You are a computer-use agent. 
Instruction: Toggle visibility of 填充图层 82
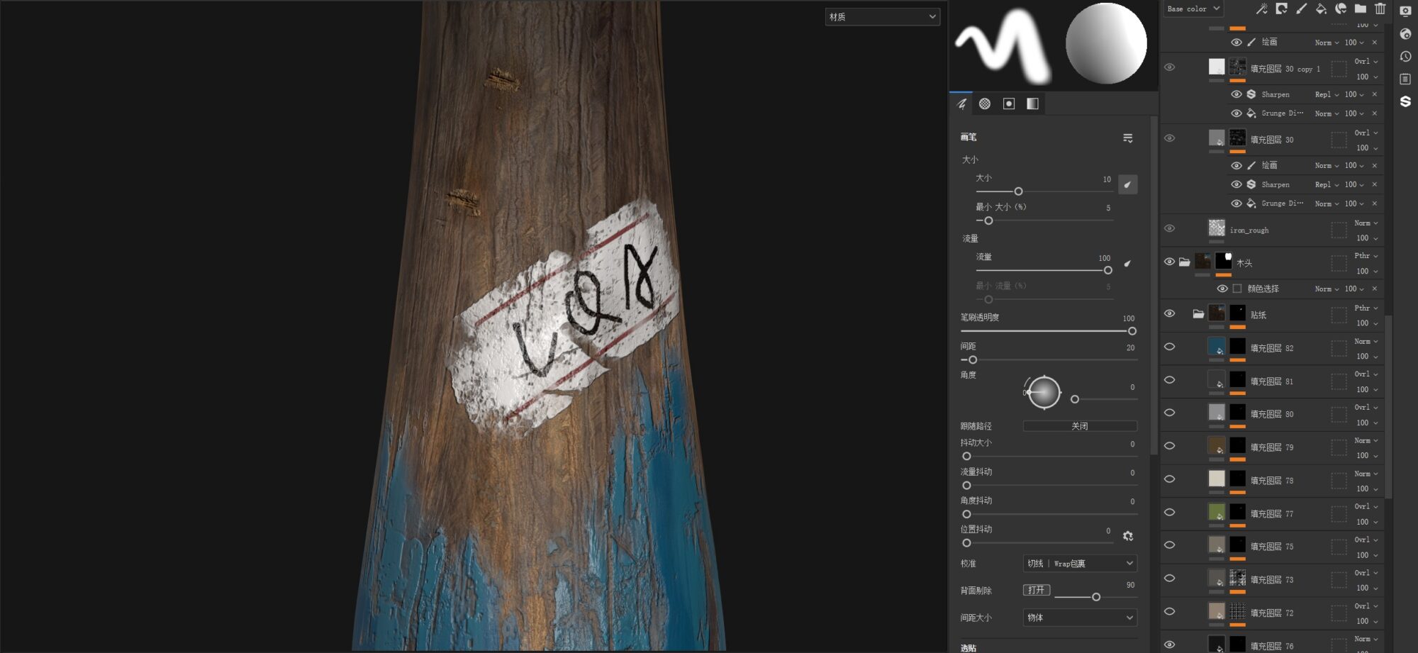[x=1169, y=347]
